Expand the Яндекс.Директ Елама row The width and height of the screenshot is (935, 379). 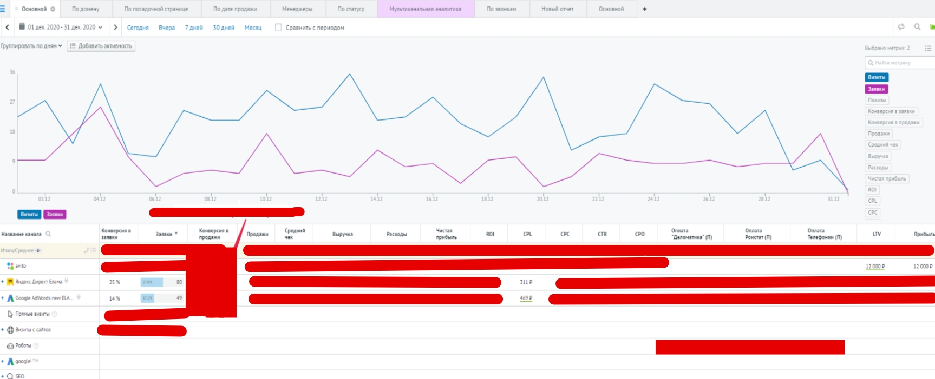click(3, 282)
